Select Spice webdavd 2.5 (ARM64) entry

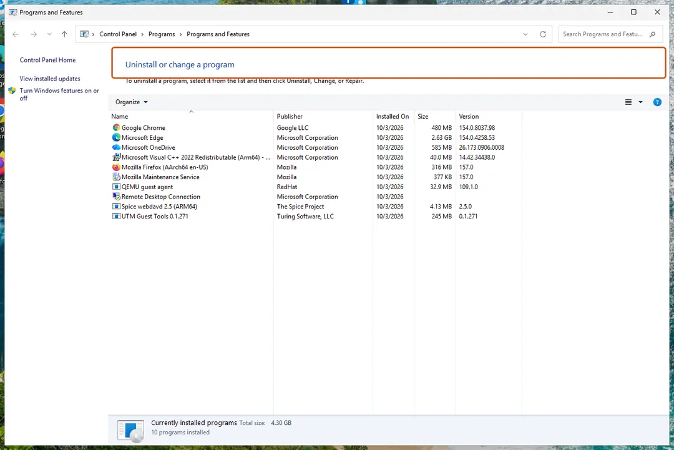(159, 207)
